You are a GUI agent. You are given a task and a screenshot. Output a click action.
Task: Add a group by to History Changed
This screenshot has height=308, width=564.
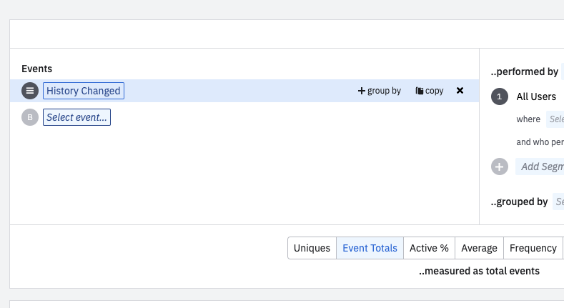tap(380, 91)
